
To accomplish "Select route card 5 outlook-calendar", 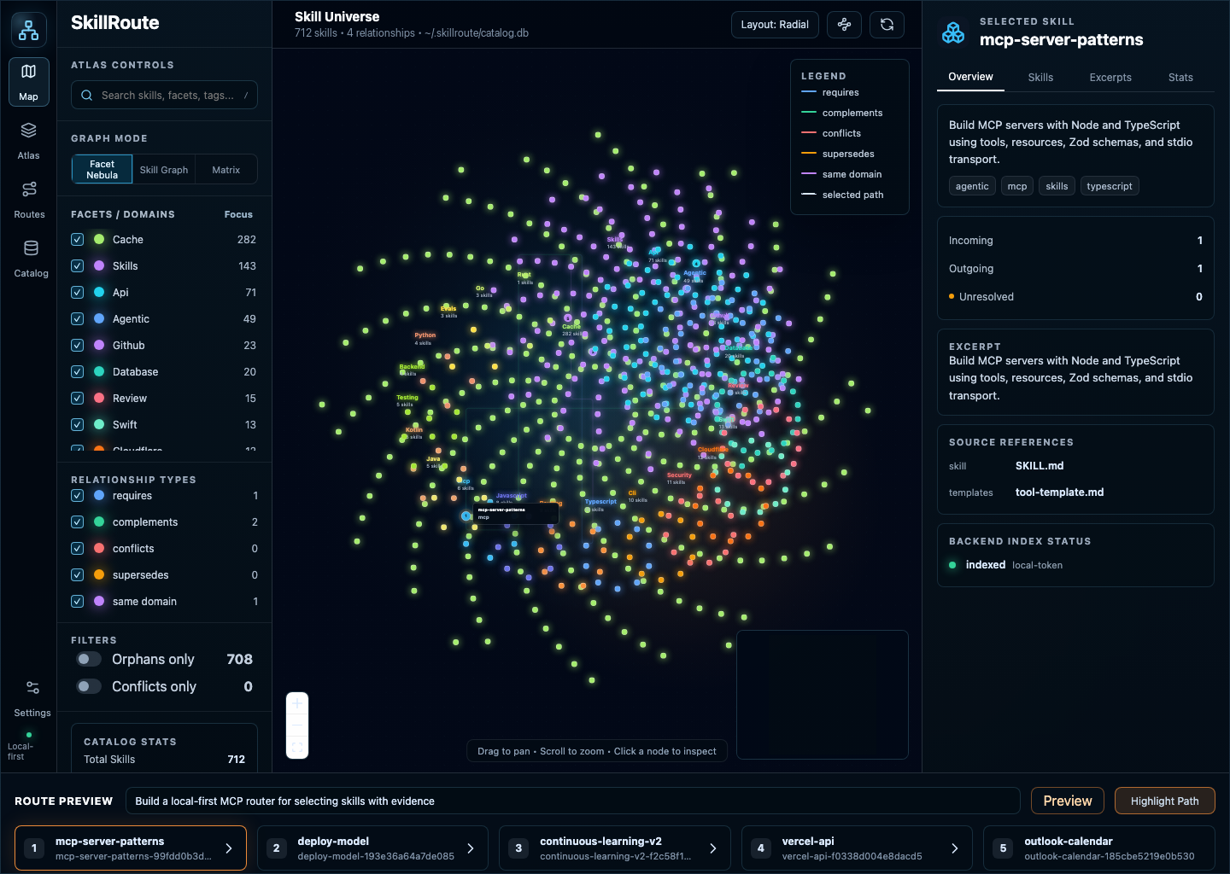I will [x=1099, y=848].
